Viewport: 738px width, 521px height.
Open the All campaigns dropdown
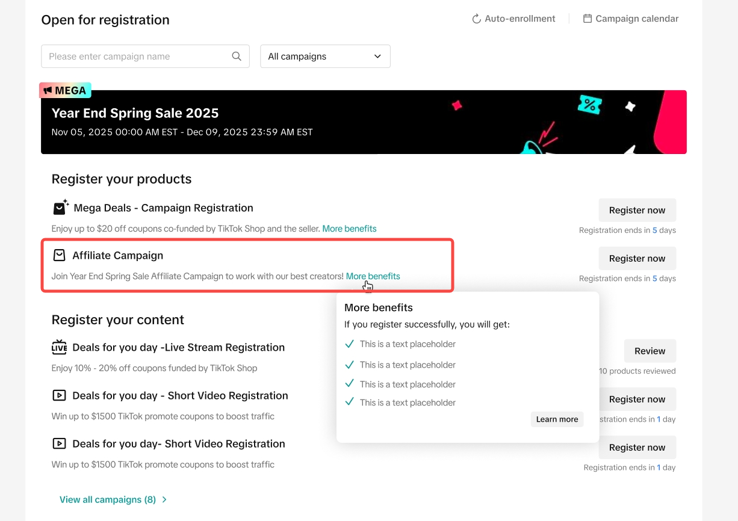point(325,57)
